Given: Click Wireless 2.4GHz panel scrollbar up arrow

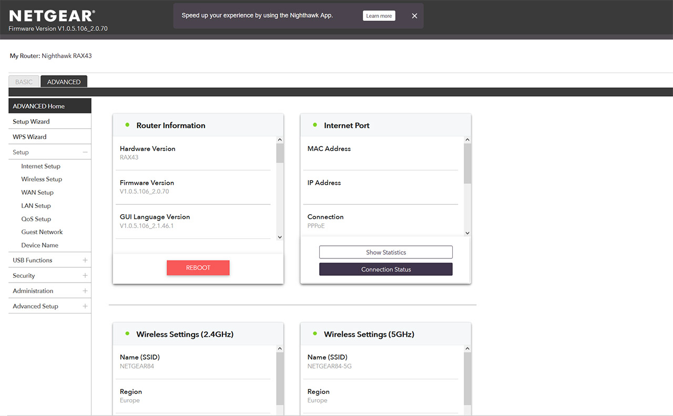Looking at the screenshot, I should point(280,348).
